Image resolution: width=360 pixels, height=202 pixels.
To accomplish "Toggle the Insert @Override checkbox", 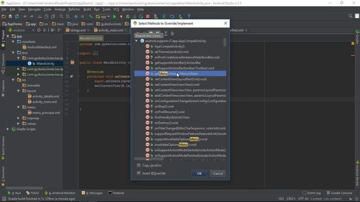I will tap(139, 173).
